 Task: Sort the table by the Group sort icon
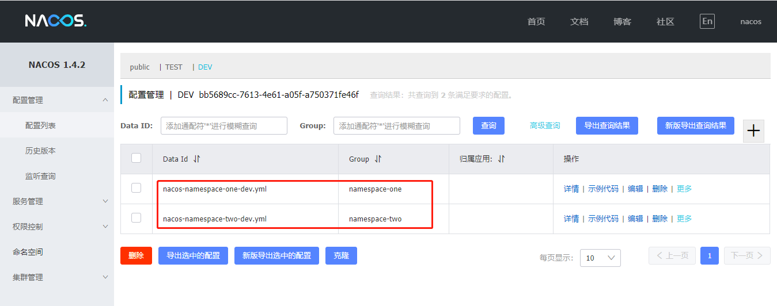click(x=378, y=159)
